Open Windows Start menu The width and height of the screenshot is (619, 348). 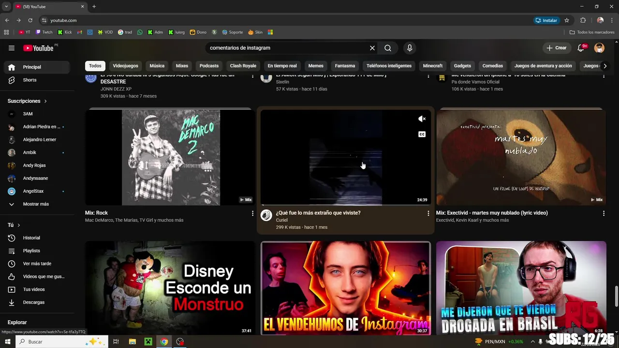(8, 342)
